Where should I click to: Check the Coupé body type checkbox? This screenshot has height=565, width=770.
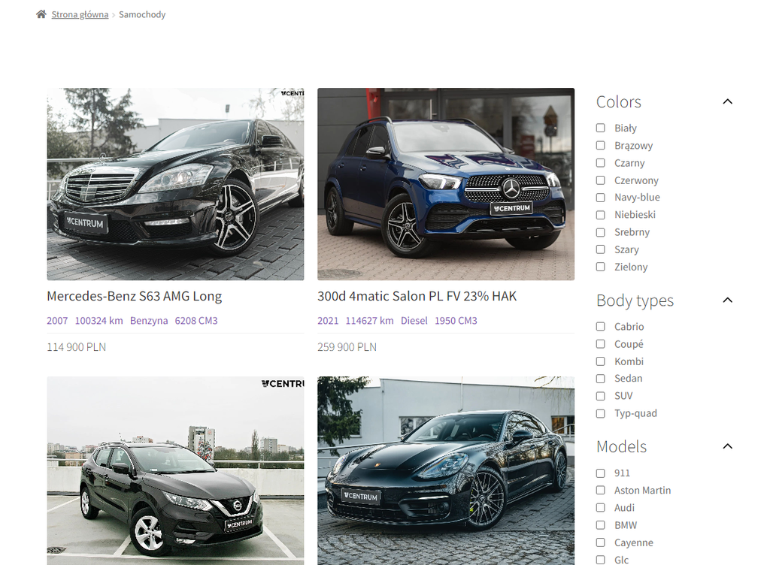tap(601, 344)
